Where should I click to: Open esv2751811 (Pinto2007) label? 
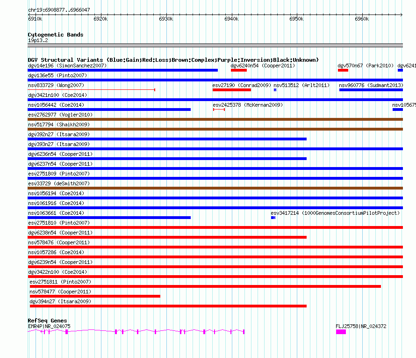(x=60, y=282)
